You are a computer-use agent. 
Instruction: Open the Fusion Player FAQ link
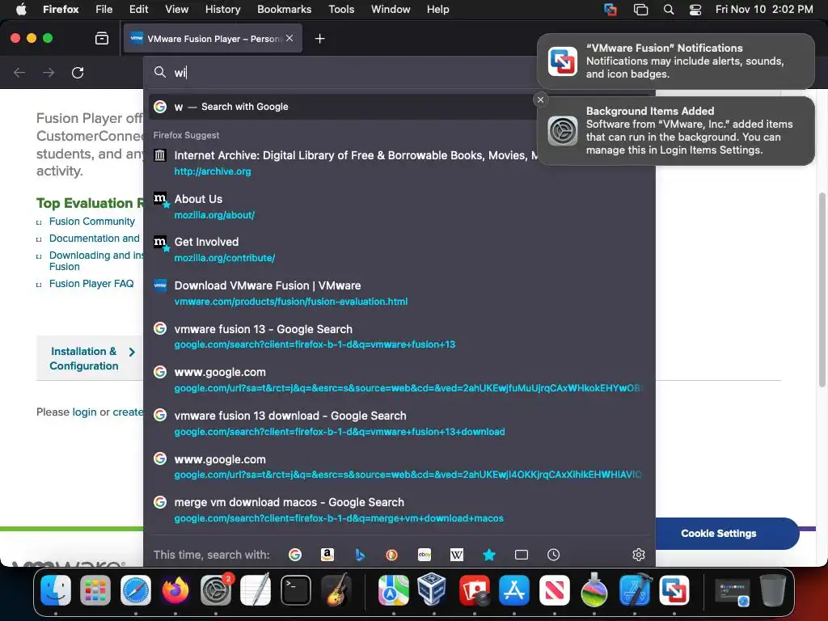tap(91, 284)
